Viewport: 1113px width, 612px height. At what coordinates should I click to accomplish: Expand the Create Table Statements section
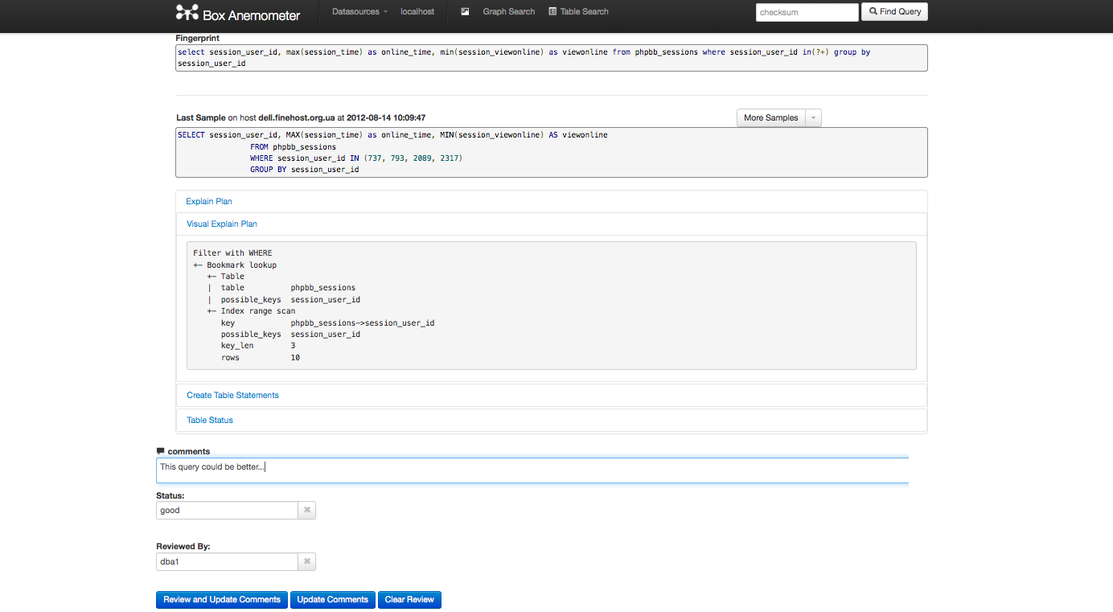[x=232, y=395]
